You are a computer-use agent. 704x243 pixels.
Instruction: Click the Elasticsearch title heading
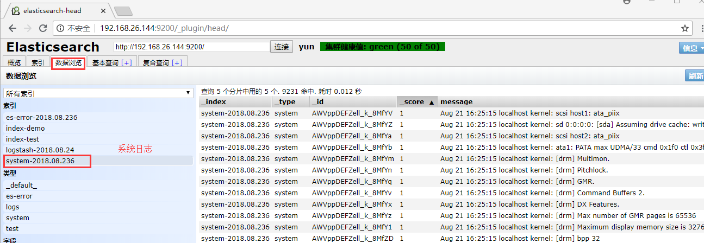pos(53,47)
